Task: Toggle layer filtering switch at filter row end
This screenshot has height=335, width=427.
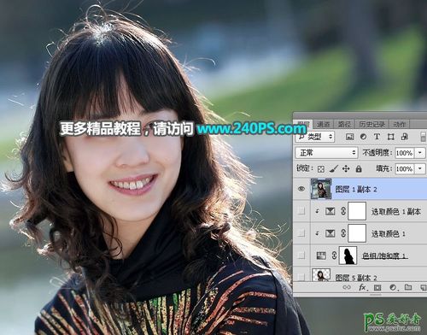Action: [x=424, y=137]
